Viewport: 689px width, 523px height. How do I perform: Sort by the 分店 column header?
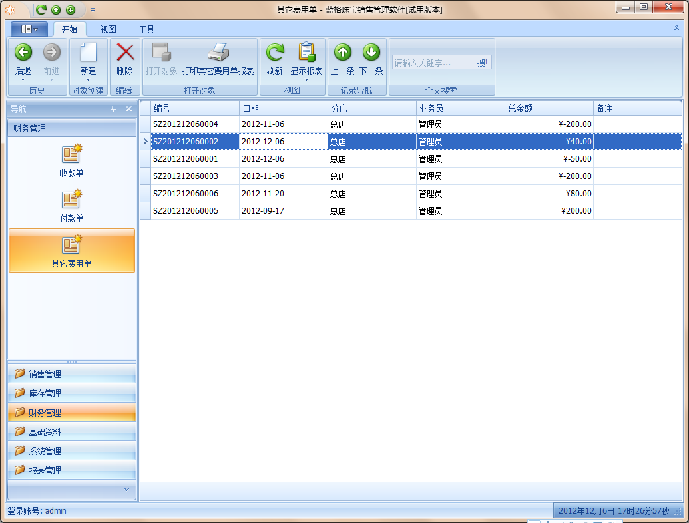372,108
